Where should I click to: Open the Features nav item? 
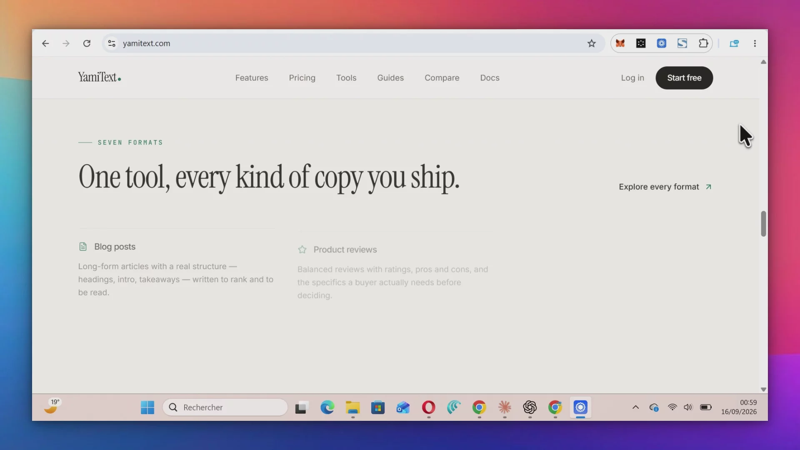tap(252, 78)
